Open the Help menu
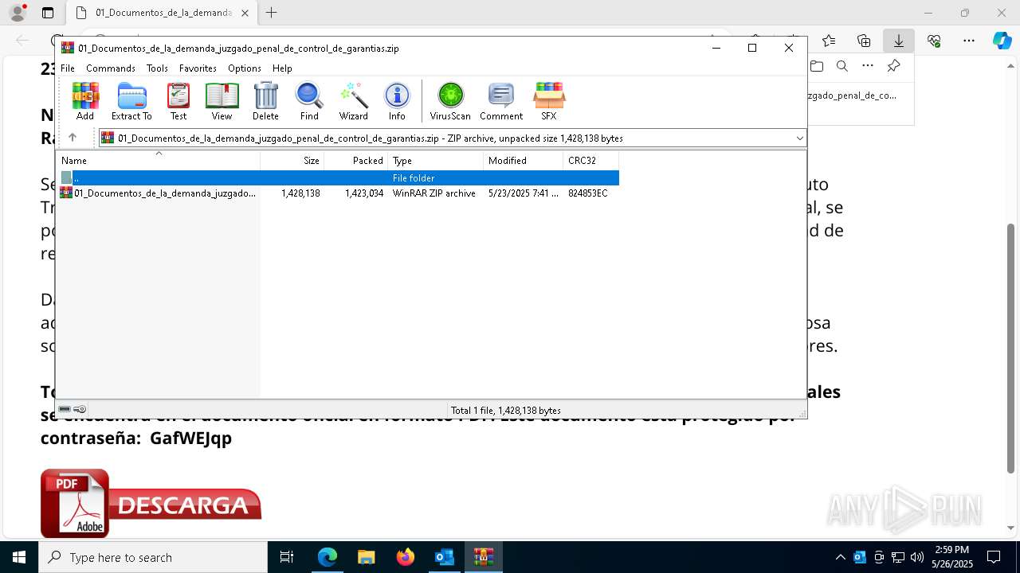Image resolution: width=1020 pixels, height=573 pixels. 282,68
